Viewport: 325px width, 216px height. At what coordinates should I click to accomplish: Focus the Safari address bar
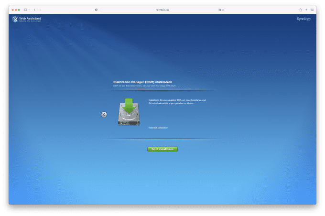pos(162,10)
